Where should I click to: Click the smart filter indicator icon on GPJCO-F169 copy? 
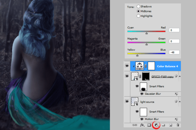pos(176,76)
